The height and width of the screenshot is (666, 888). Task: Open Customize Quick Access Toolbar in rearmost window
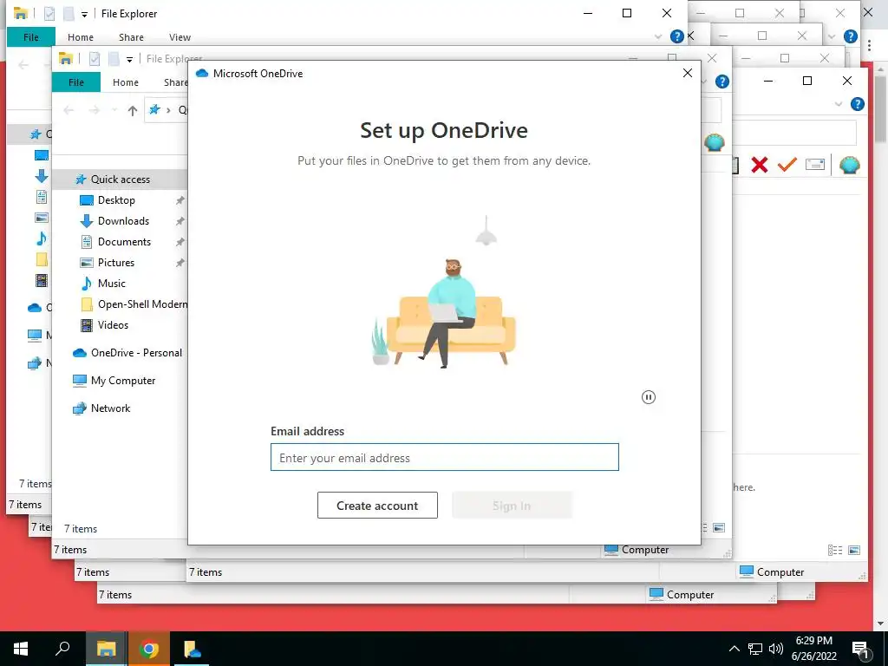(84, 14)
